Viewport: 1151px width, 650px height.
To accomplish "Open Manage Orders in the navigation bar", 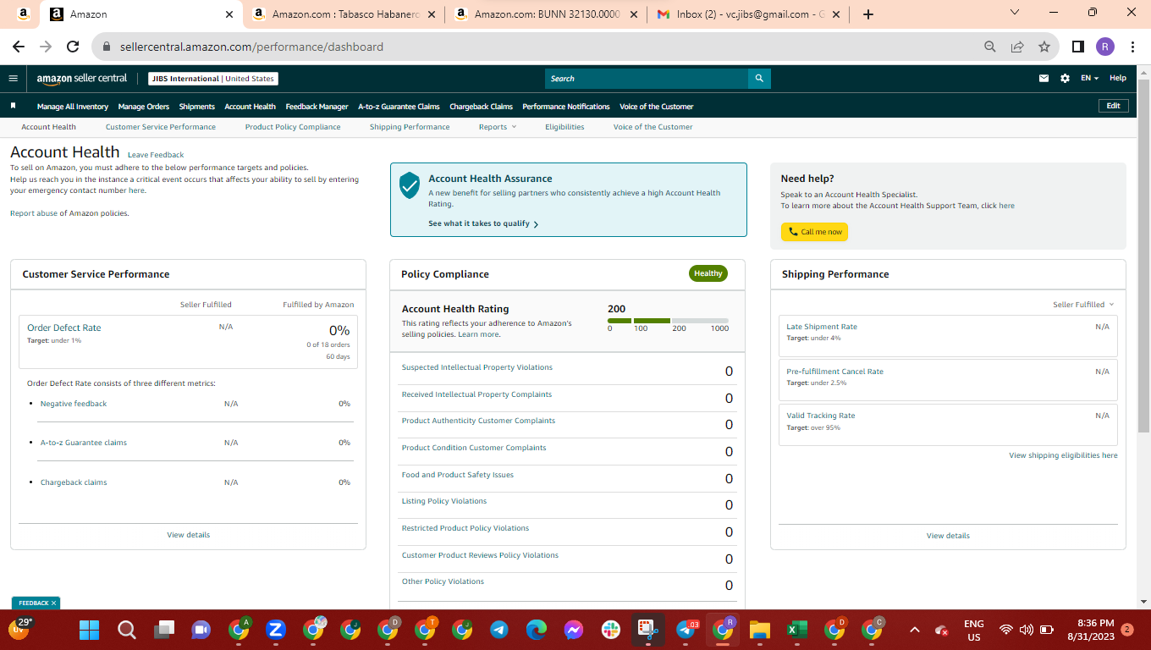I will (144, 107).
